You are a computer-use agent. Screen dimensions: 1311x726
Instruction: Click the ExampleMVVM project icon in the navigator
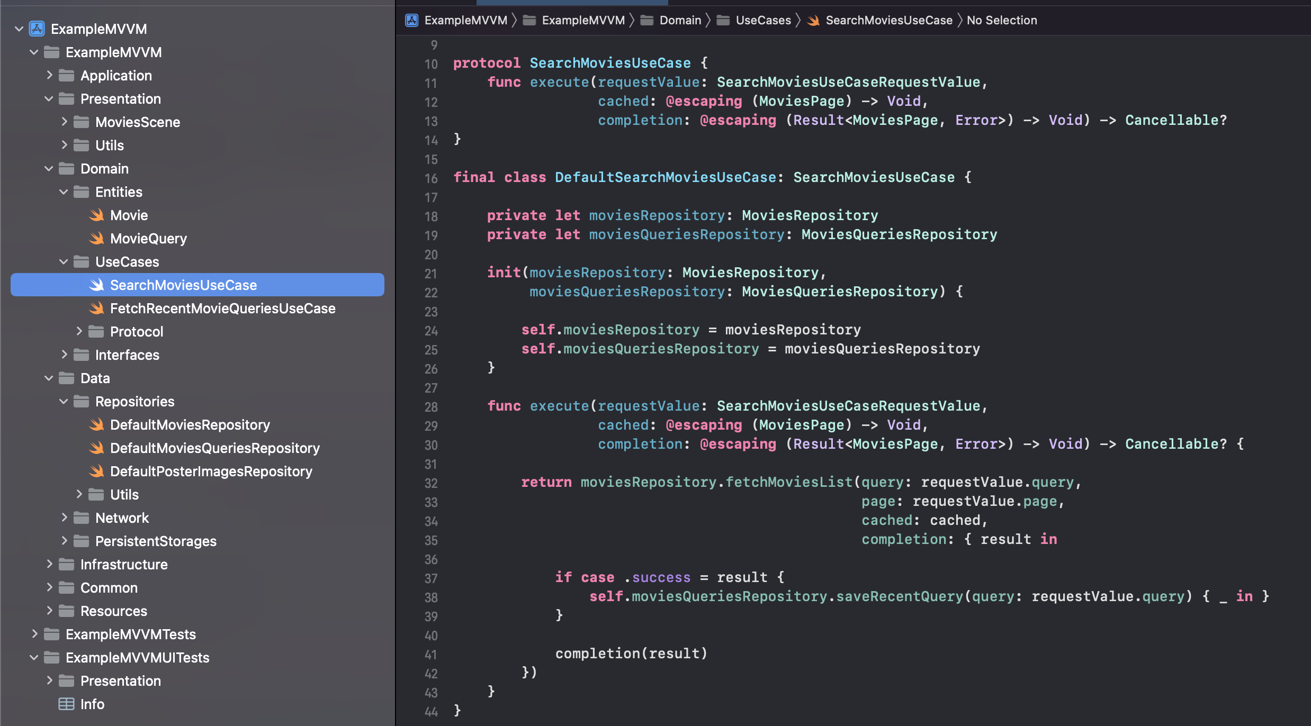[x=37, y=29]
